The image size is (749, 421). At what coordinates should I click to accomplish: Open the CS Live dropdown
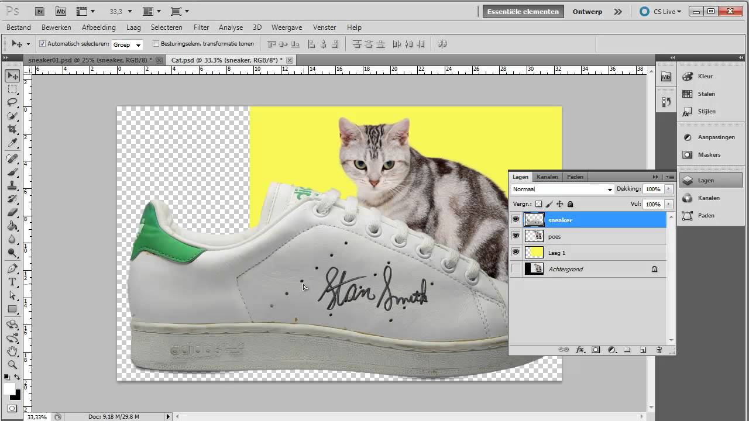[x=660, y=12]
